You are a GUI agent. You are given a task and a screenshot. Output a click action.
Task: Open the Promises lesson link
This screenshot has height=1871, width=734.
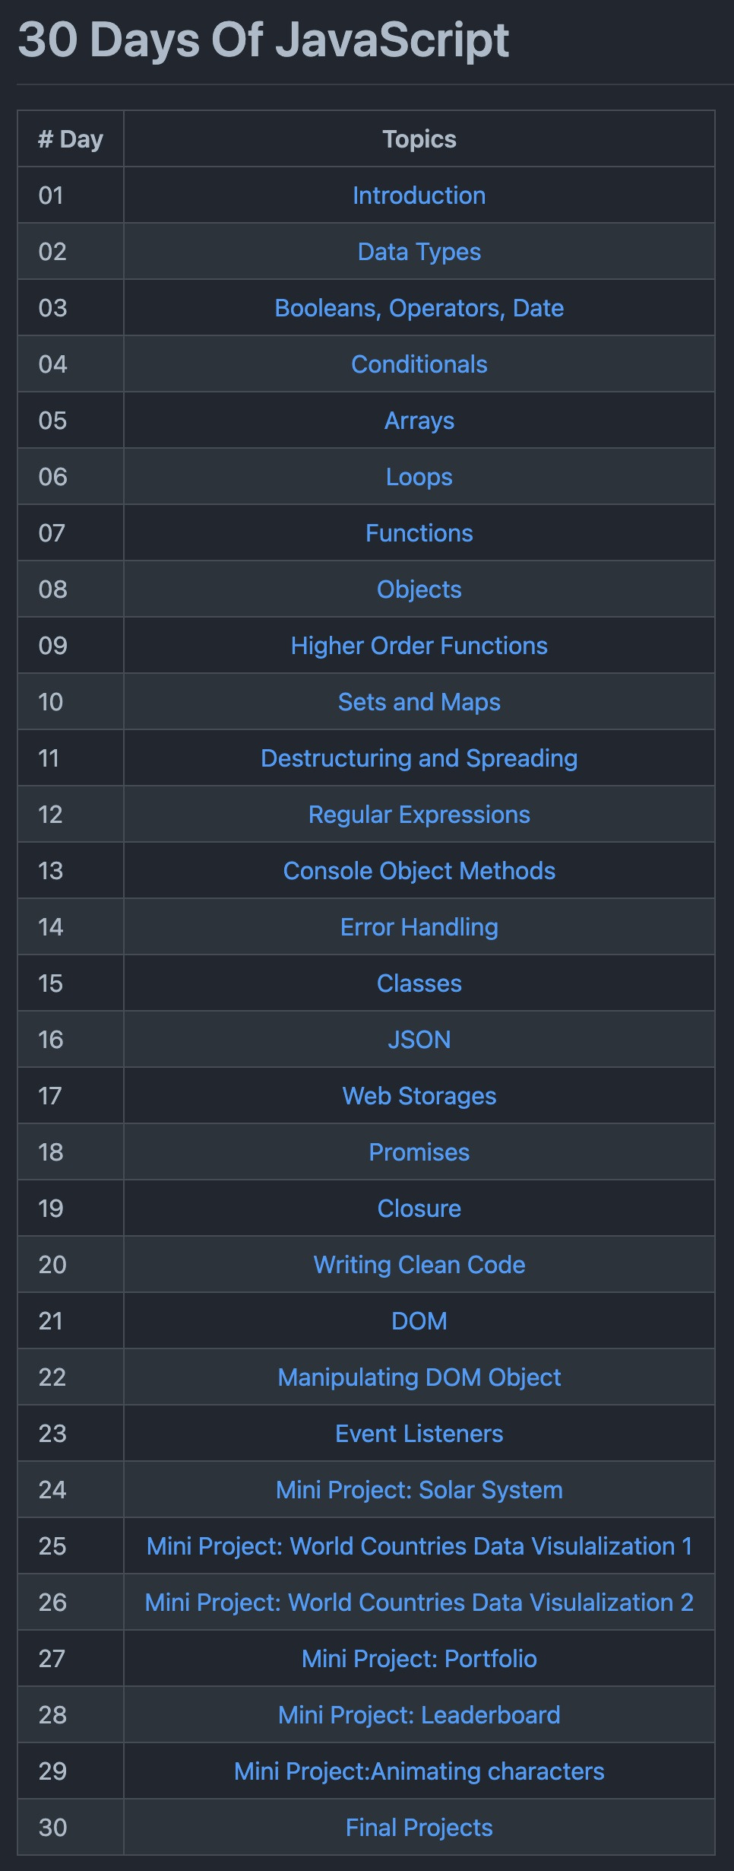click(419, 1152)
